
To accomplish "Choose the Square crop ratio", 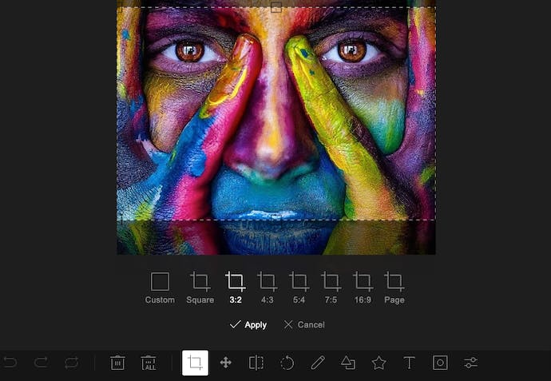I will pos(200,288).
